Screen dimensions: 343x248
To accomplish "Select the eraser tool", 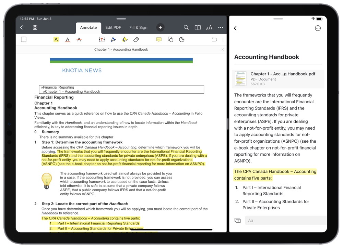I will click(136, 39).
